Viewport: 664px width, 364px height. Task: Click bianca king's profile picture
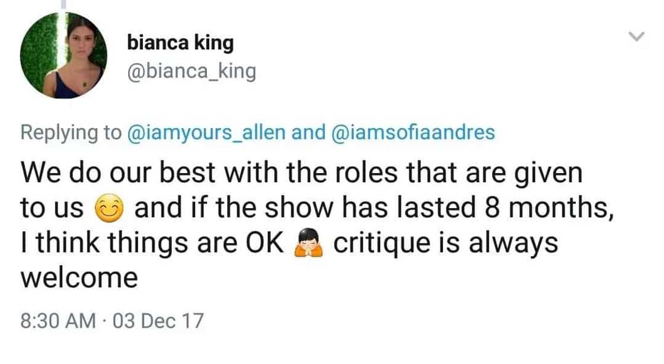[63, 56]
